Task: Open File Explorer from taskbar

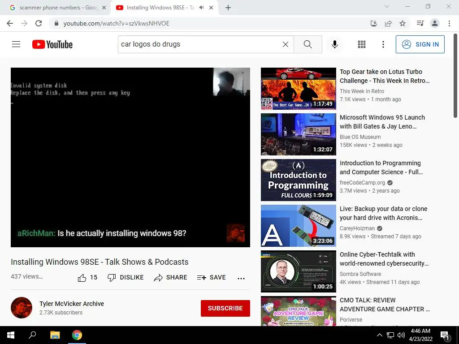Action: pyautogui.click(x=55, y=335)
